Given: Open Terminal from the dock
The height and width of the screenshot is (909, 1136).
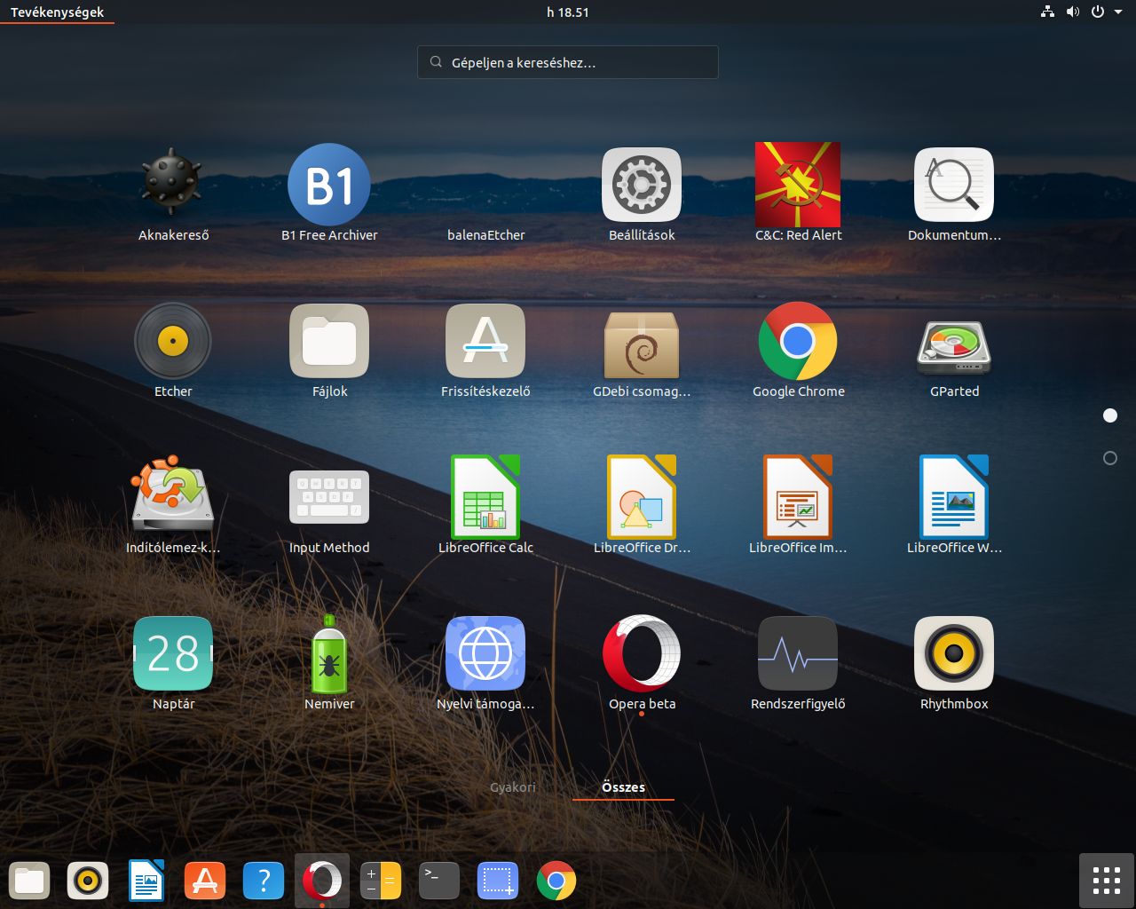Looking at the screenshot, I should tap(439, 881).
